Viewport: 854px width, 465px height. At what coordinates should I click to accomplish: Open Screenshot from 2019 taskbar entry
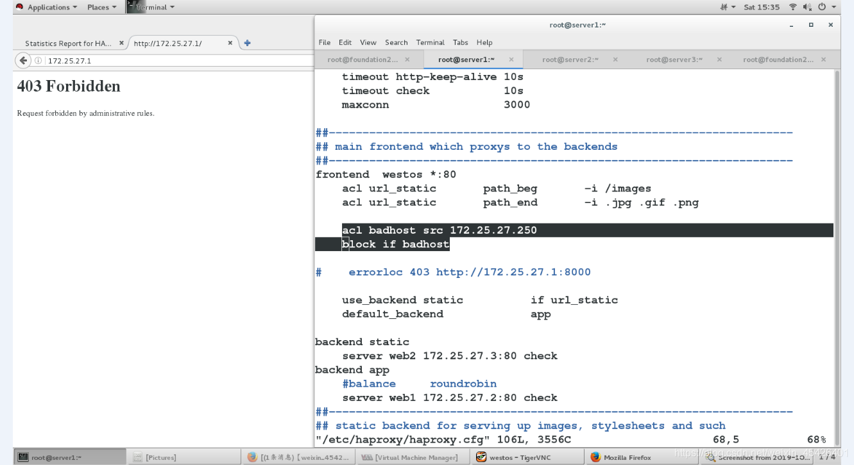[x=757, y=457]
